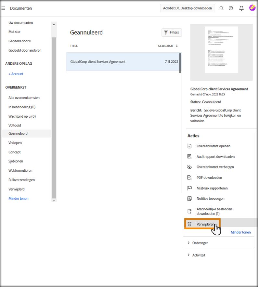Select Gedeeld door u
Viewport: 260px width, 289px height.
(x=20, y=41)
